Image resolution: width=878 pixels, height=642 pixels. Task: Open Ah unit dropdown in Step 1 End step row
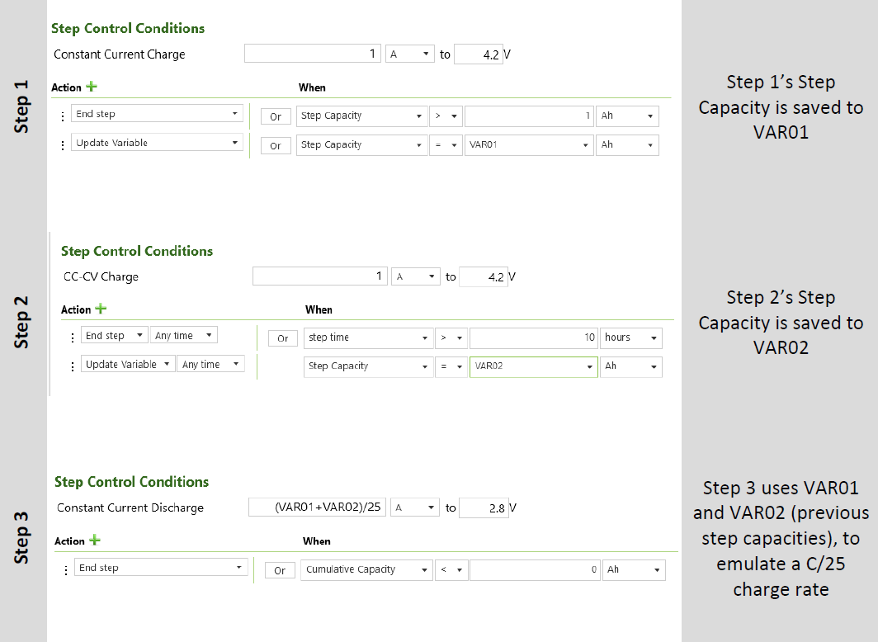[627, 116]
